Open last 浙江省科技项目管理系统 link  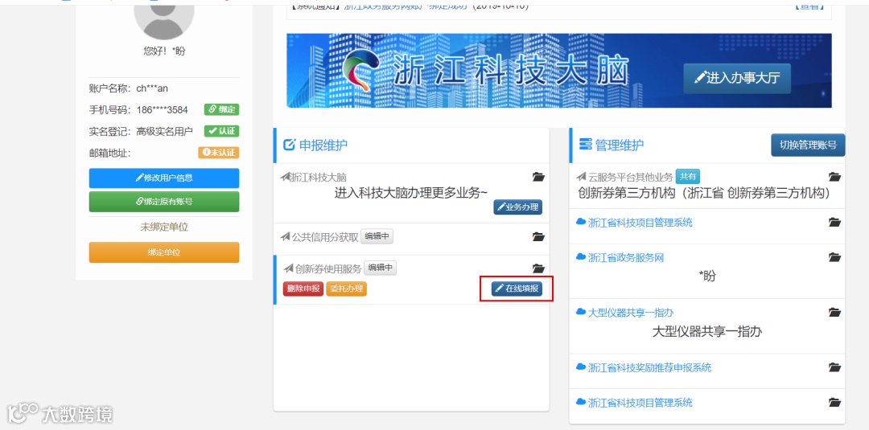tap(640, 403)
